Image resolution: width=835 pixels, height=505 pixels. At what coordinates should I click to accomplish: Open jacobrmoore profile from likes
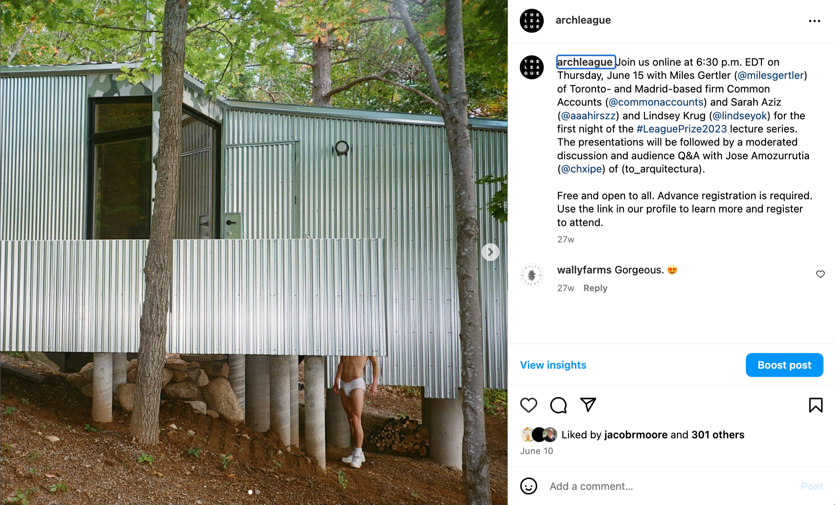(636, 435)
